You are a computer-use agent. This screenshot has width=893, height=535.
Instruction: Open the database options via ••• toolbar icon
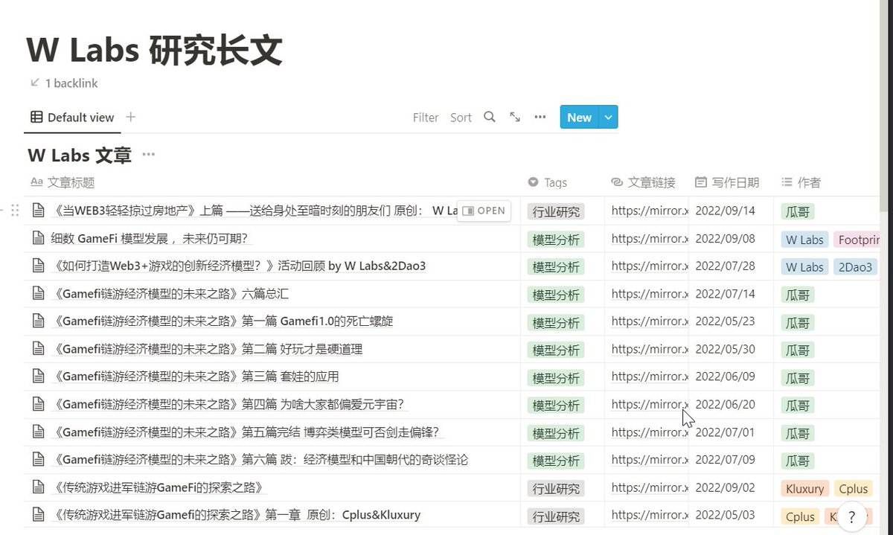[x=540, y=117]
